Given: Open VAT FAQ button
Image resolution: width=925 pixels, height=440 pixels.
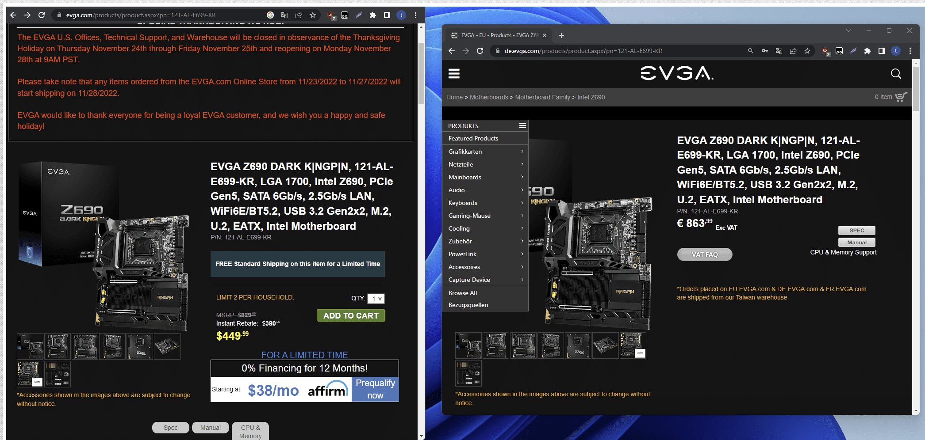Looking at the screenshot, I should (x=705, y=254).
